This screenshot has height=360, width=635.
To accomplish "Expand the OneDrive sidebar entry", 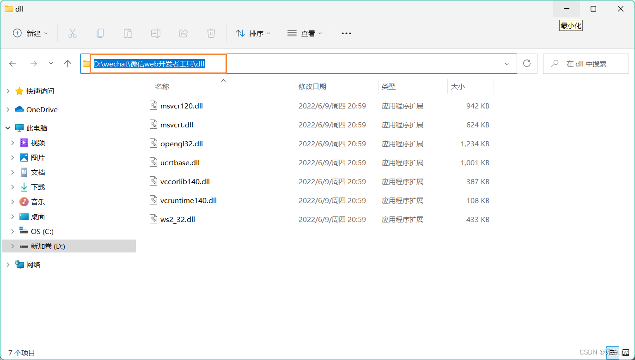I will (x=8, y=109).
